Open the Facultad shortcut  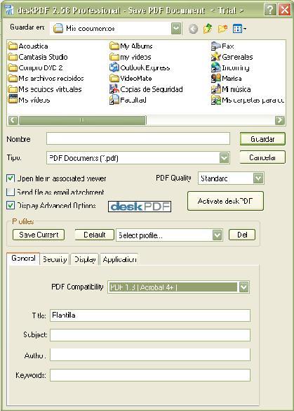(x=128, y=100)
